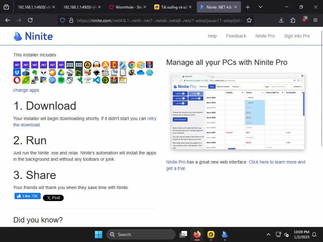Click the padlock site information icon
This screenshot has height=242, width=323.
point(71,20)
